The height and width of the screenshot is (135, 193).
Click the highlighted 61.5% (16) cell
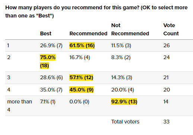click(82, 45)
